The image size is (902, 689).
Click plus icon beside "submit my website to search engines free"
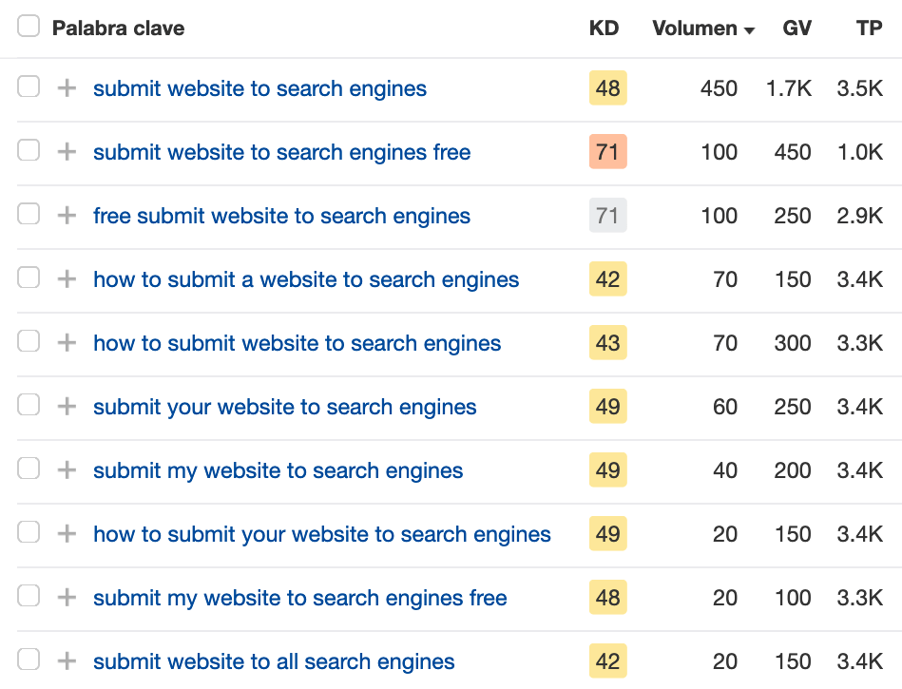coord(67,598)
